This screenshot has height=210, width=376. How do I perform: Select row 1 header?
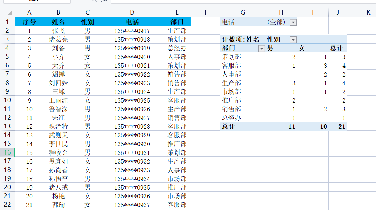(7, 22)
